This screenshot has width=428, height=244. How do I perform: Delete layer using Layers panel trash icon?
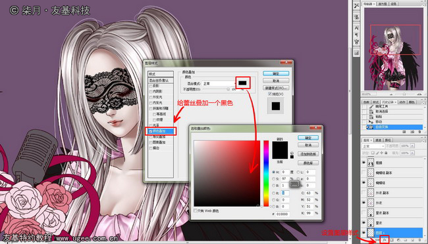[x=420, y=240]
